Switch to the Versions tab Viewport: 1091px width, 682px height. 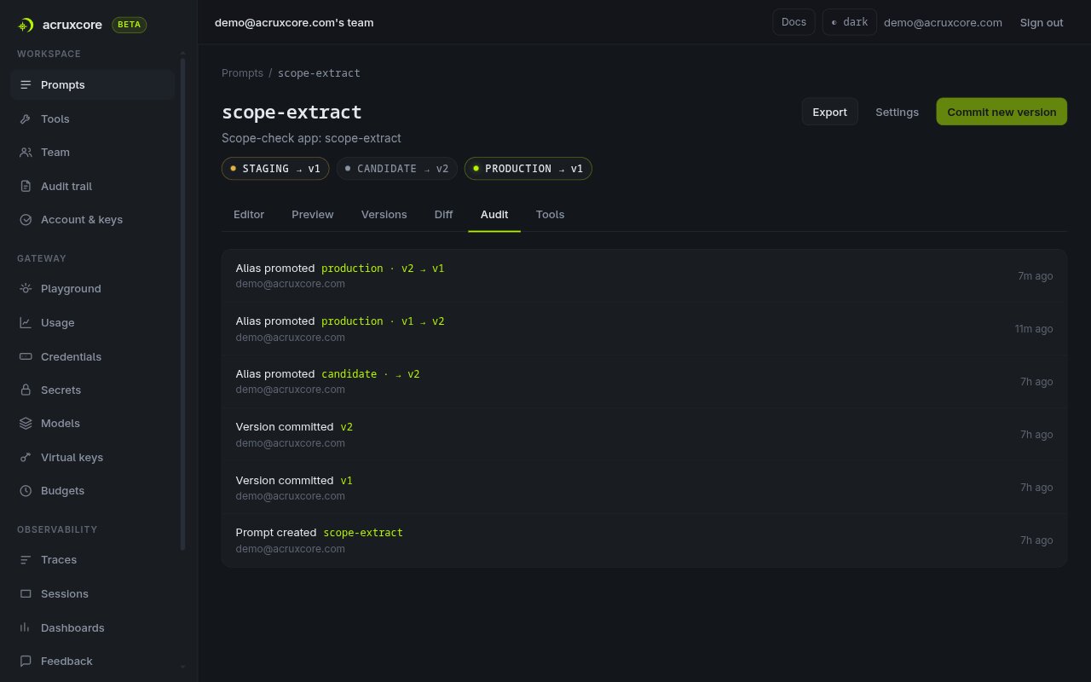pyautogui.click(x=384, y=215)
